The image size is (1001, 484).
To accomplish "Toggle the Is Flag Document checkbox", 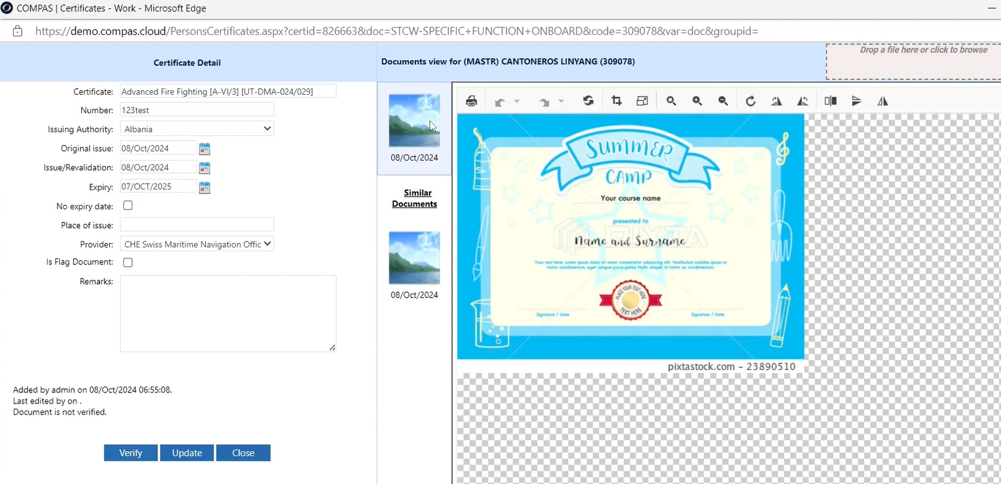I will (x=128, y=262).
